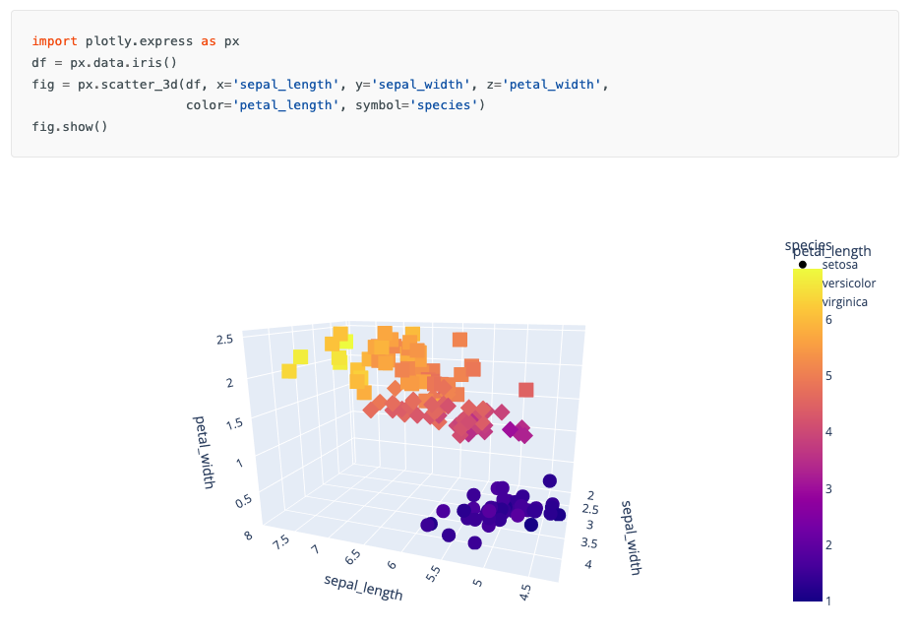Hide the versicolor trace via legend
The width and height of the screenshot is (916, 633).
[x=848, y=283]
